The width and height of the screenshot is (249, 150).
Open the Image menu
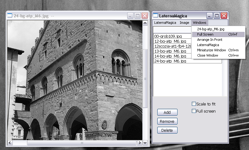[x=184, y=23]
